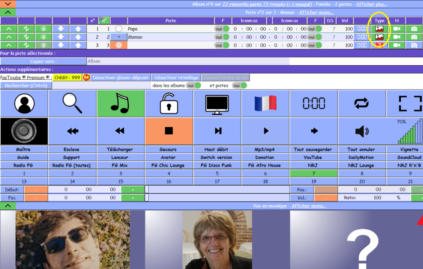The width and height of the screenshot is (423, 269).
Task: Select the French flag language icon
Action: [266, 103]
